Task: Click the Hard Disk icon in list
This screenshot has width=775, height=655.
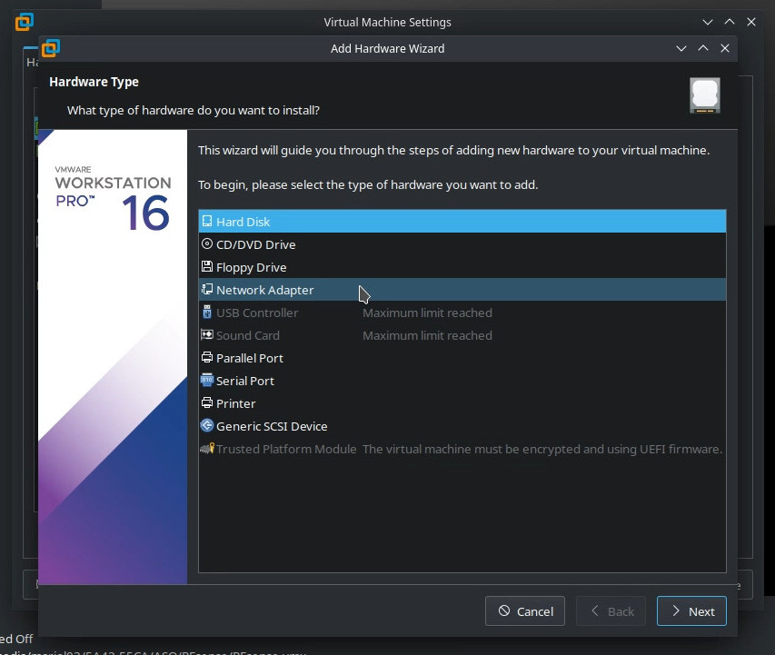Action: click(207, 222)
